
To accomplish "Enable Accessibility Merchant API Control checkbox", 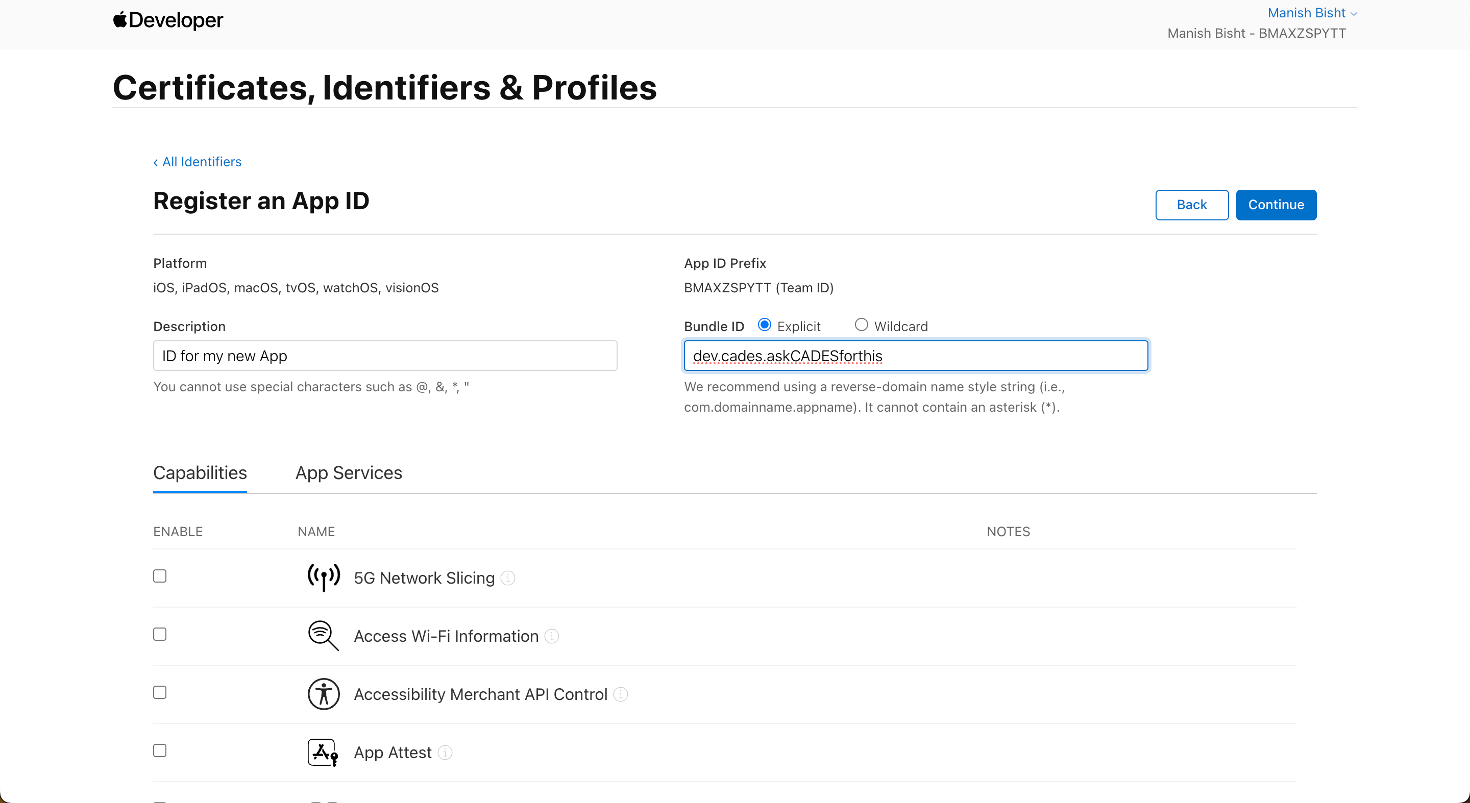I will [x=160, y=692].
